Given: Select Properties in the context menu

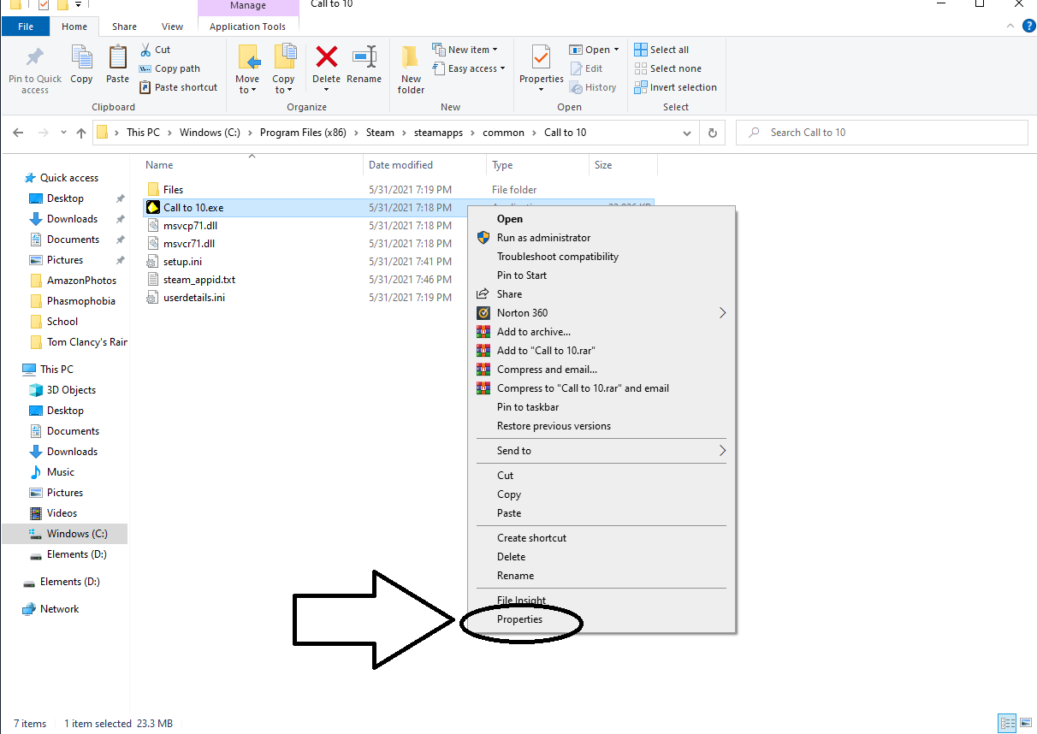Looking at the screenshot, I should click(520, 619).
